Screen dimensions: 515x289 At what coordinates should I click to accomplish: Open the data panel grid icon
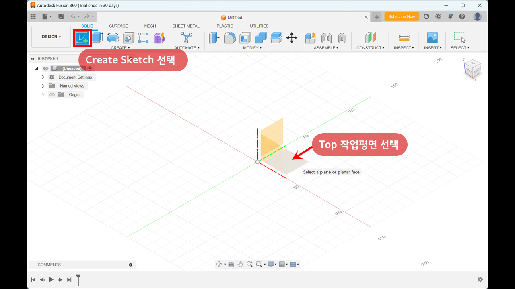click(x=33, y=16)
